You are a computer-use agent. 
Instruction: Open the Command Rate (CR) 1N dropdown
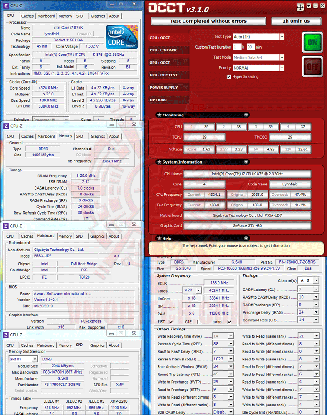coord(316,320)
